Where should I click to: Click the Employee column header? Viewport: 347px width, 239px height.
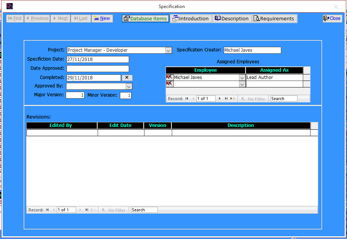pos(206,70)
